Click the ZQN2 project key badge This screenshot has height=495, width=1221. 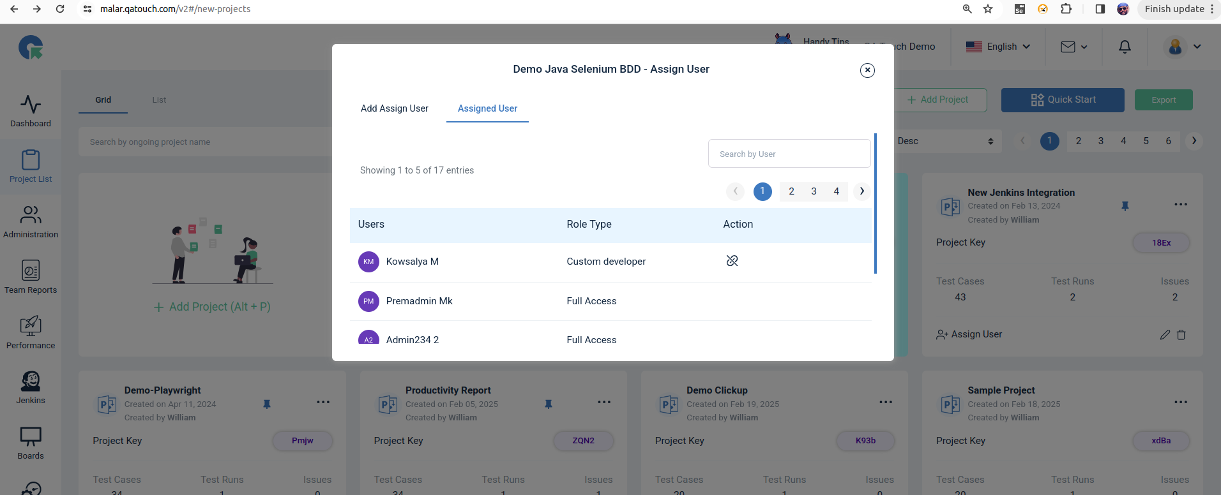tap(583, 441)
